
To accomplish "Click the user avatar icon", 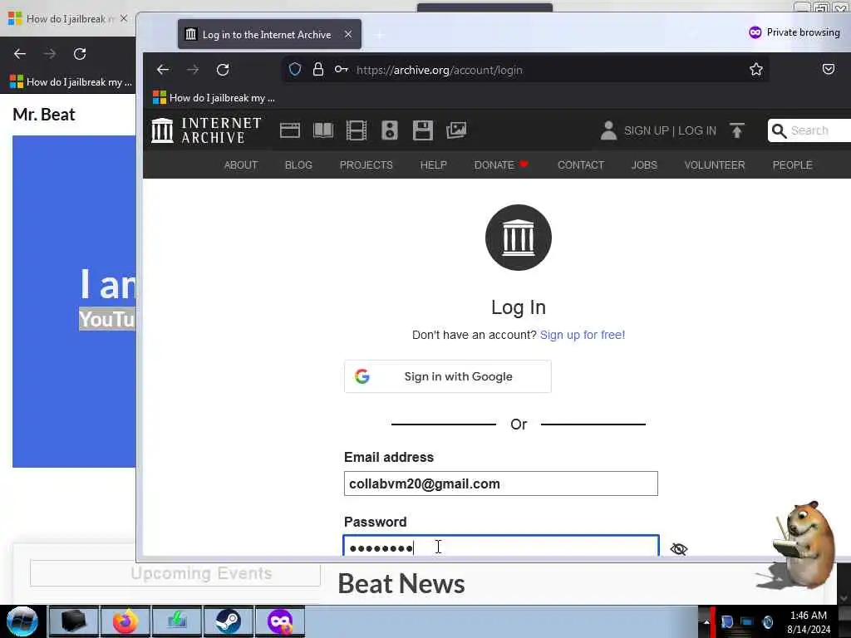I will [608, 130].
